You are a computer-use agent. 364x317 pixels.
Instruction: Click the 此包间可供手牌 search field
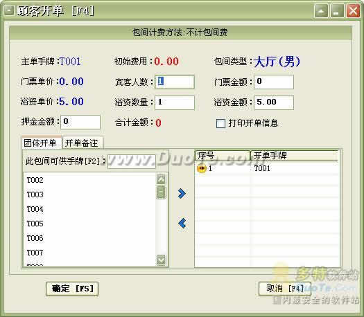132,161
